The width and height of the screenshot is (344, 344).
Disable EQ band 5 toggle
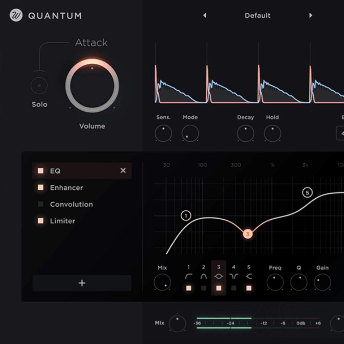pyautogui.click(x=249, y=288)
